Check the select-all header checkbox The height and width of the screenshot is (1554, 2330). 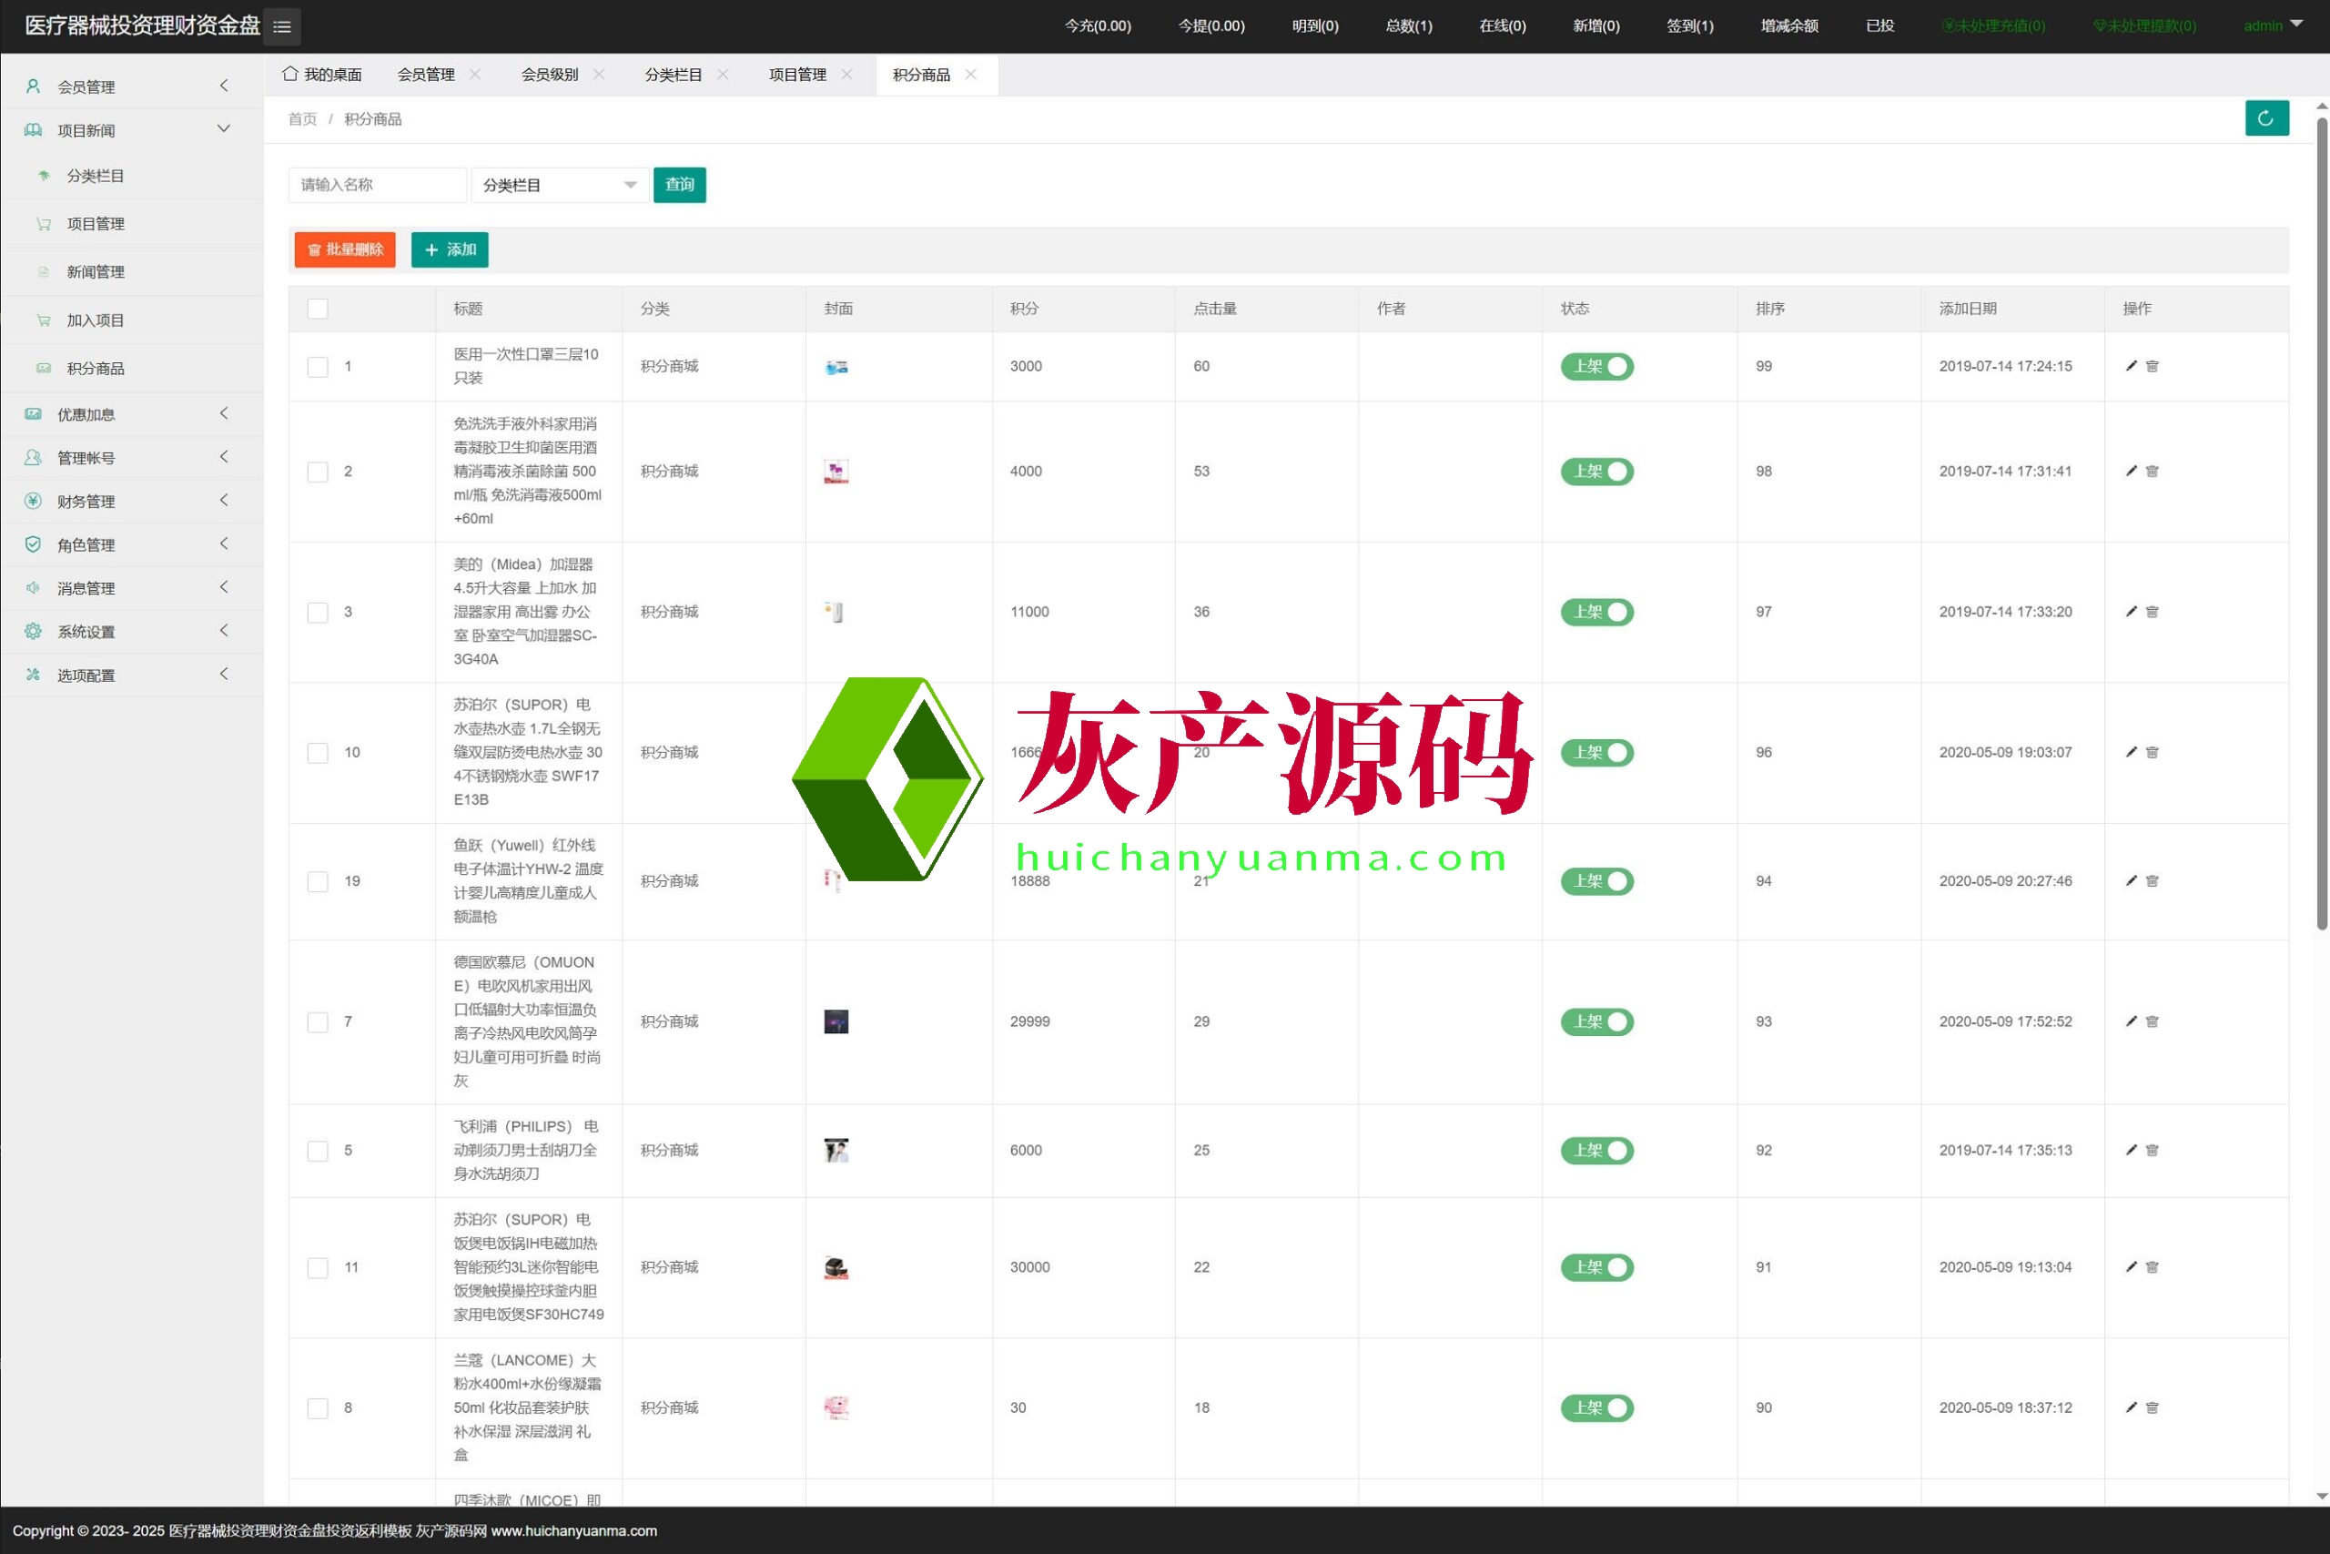pyautogui.click(x=317, y=310)
